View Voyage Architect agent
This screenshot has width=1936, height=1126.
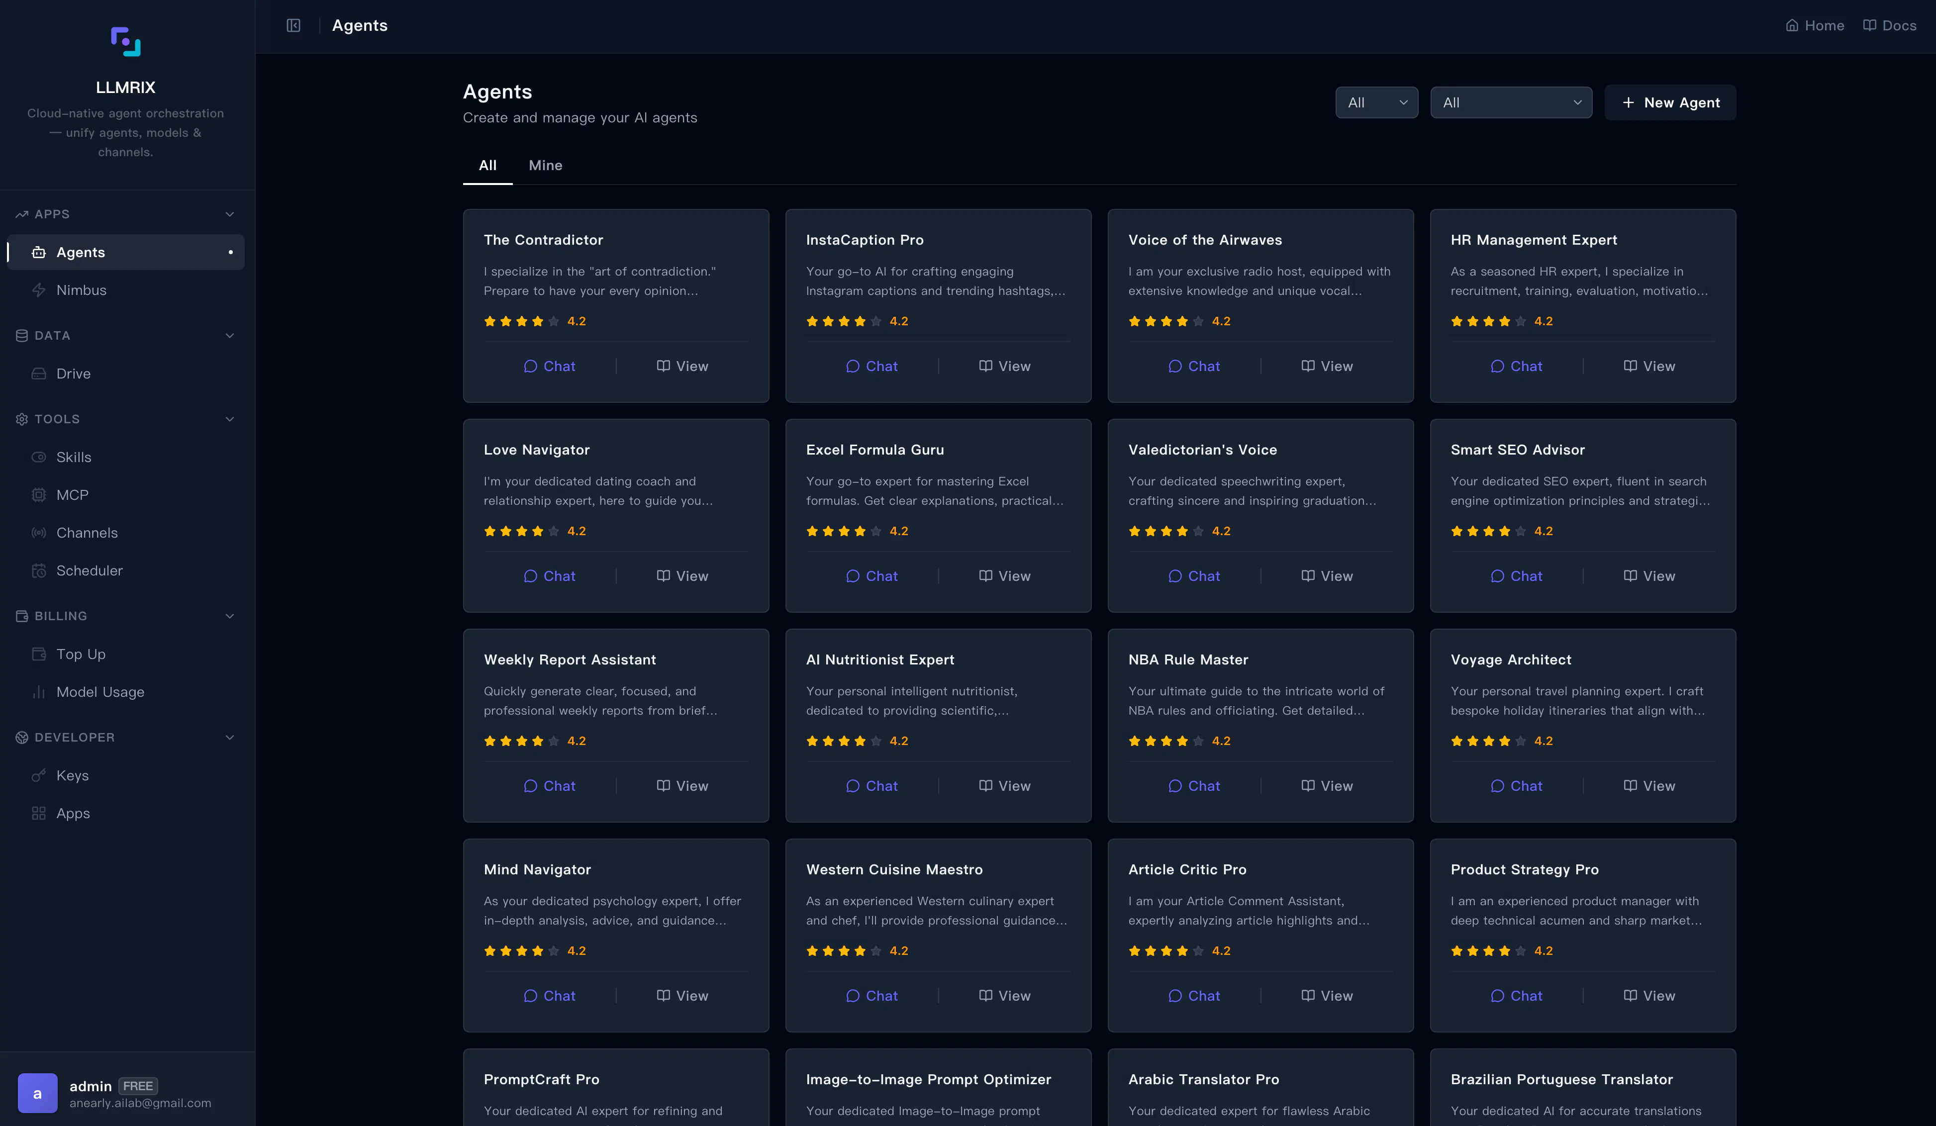1648,786
